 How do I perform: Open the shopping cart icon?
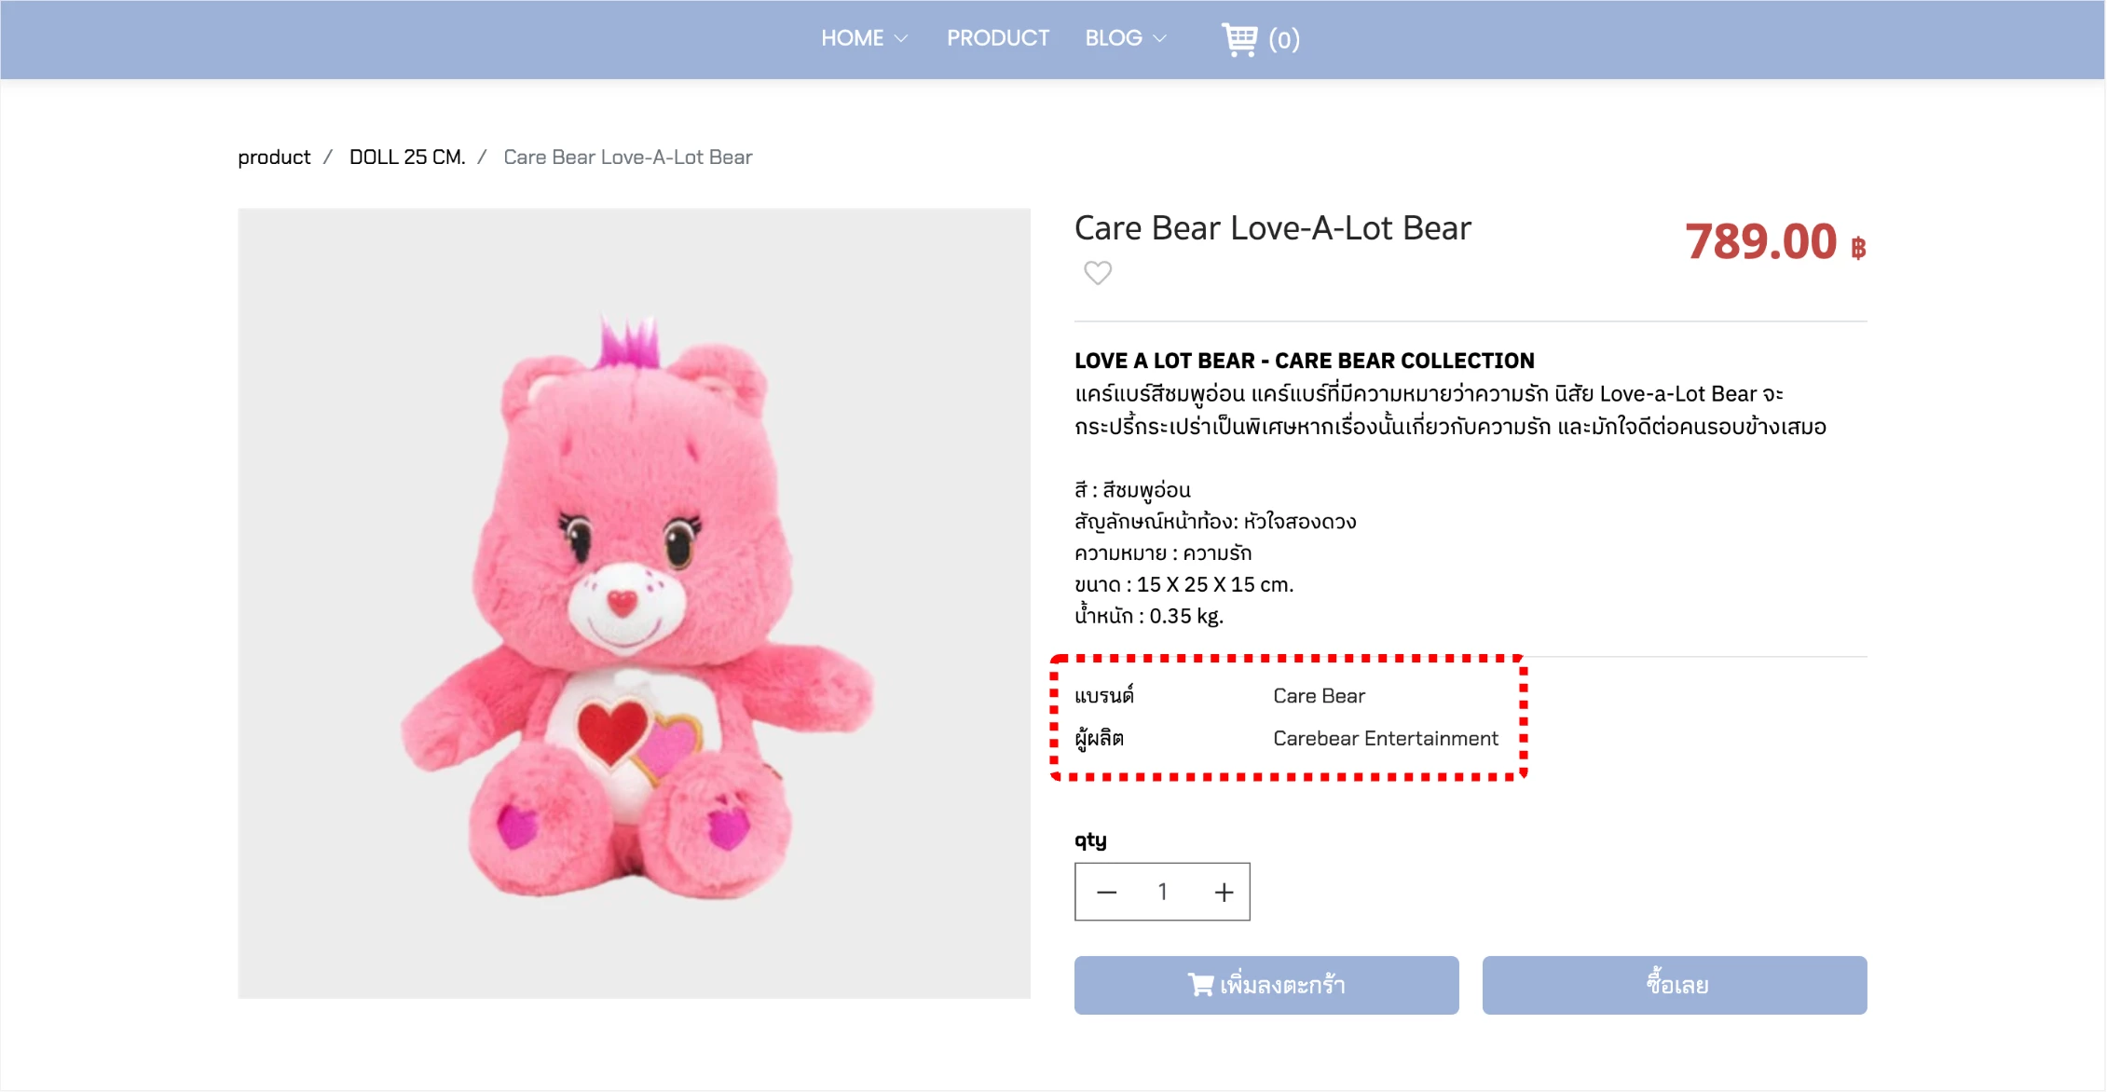1239,39
